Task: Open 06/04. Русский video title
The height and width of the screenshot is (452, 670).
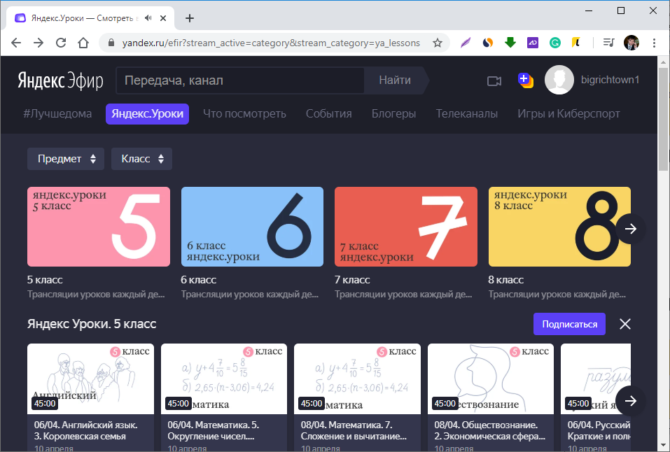Action: pos(599,430)
